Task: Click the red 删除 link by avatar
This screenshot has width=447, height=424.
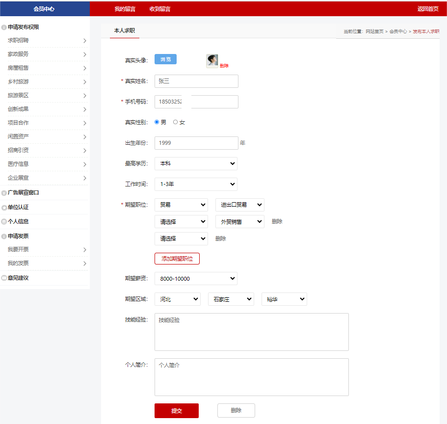Action: 224,66
